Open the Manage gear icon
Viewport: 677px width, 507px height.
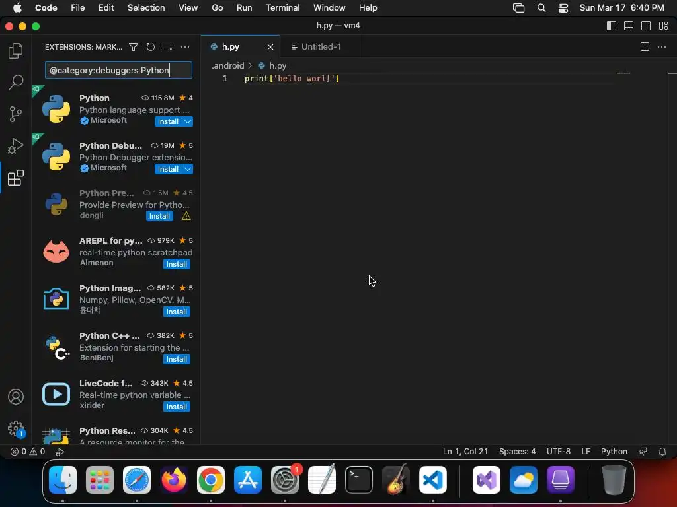(16, 428)
